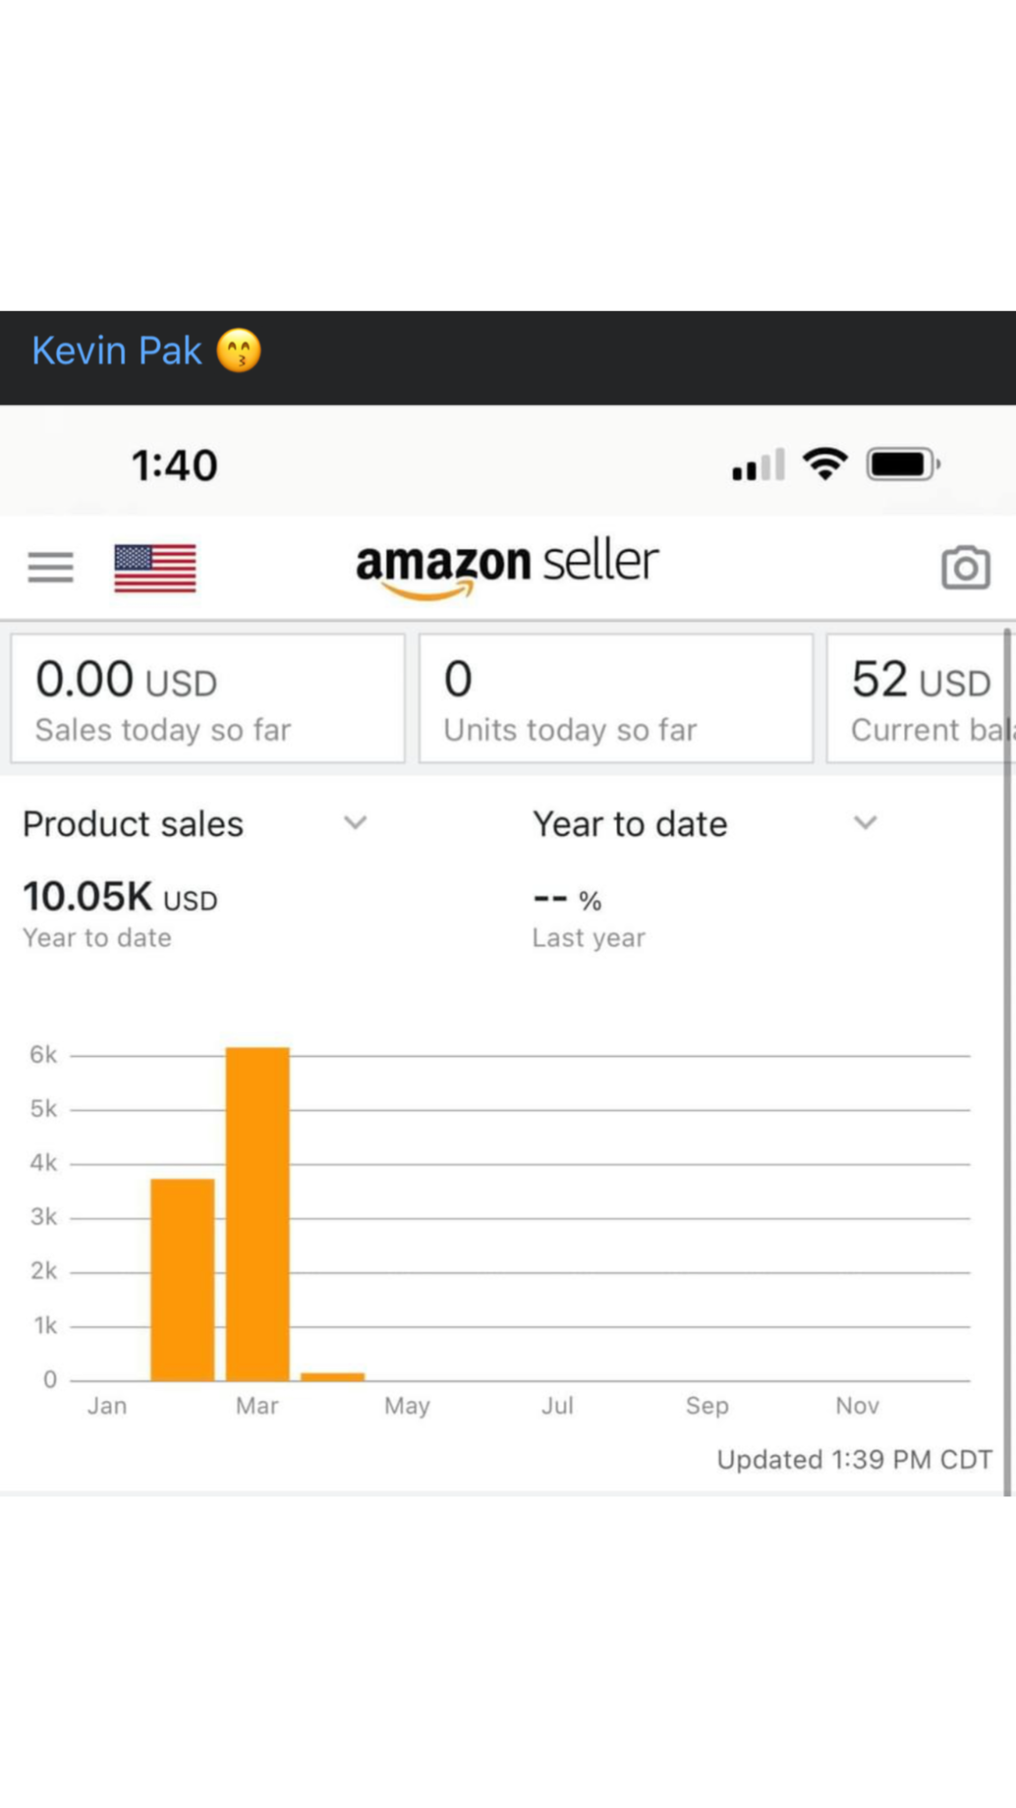Tap the Last year percentage value
This screenshot has height=1808, width=1016.
568,900
